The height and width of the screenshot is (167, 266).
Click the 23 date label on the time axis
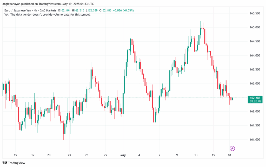[69, 155]
